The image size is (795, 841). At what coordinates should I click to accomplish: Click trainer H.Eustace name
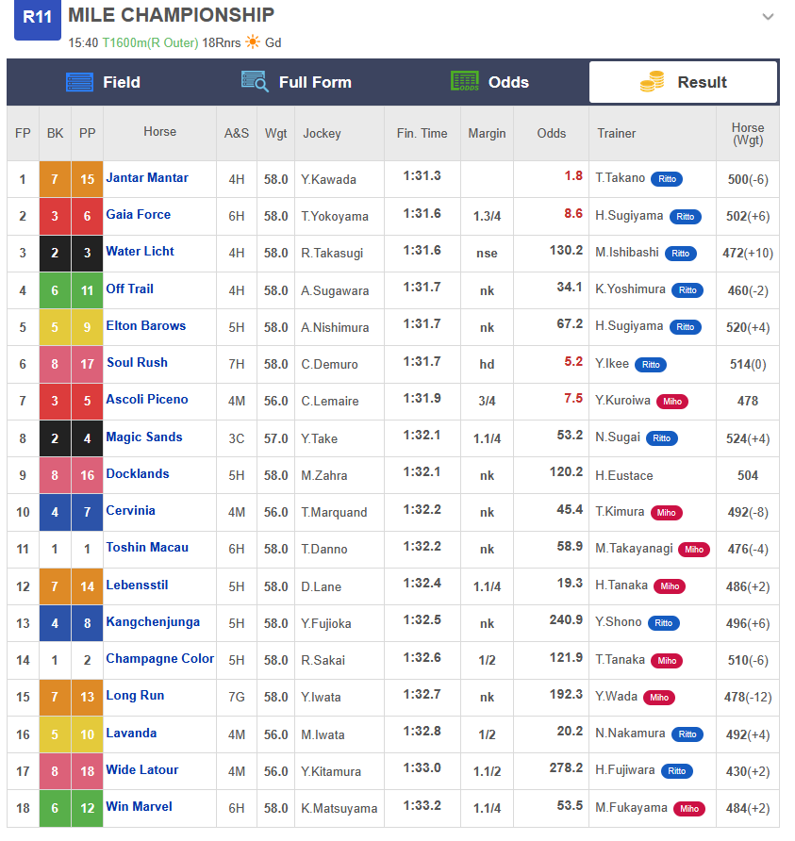[x=624, y=476]
